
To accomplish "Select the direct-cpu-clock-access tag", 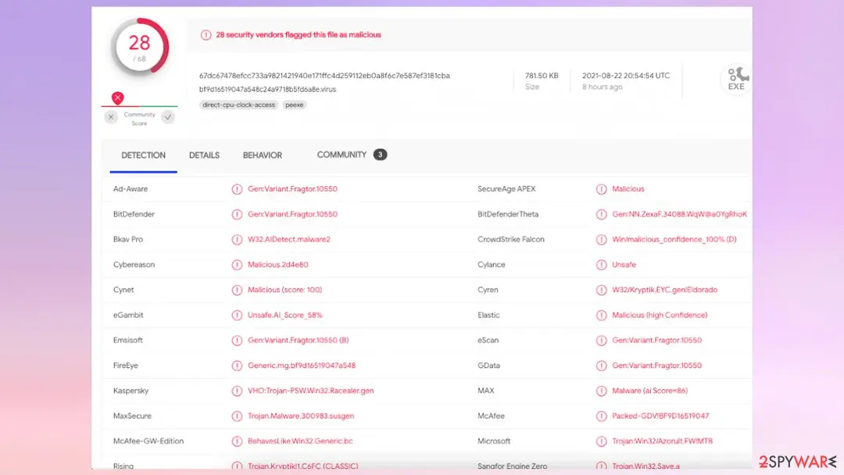I will pyautogui.click(x=238, y=105).
